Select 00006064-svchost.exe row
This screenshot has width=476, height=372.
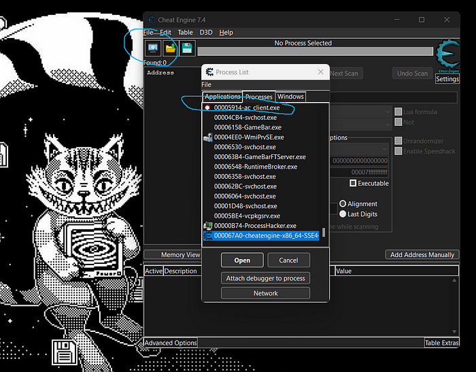[x=262, y=196]
